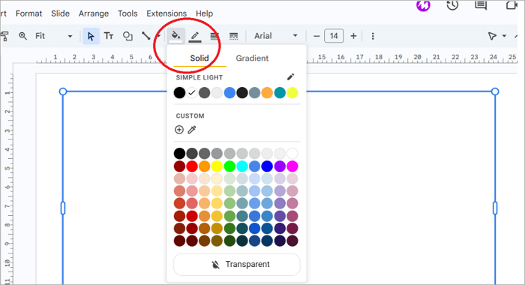Click the laser pointer icon
Viewport: 525px width, 285px height.
click(x=492, y=36)
